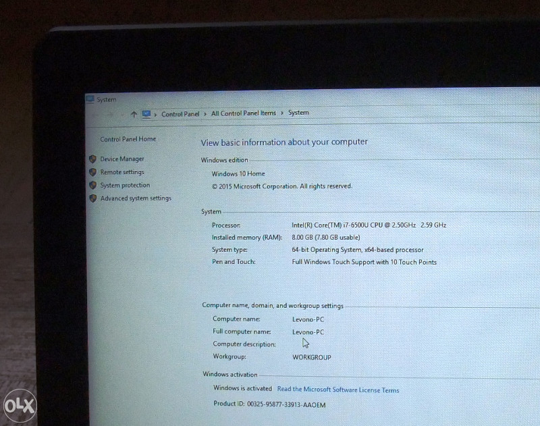Expand the chevron before System breadcrumb
The width and height of the screenshot is (540, 426).
tap(282, 113)
